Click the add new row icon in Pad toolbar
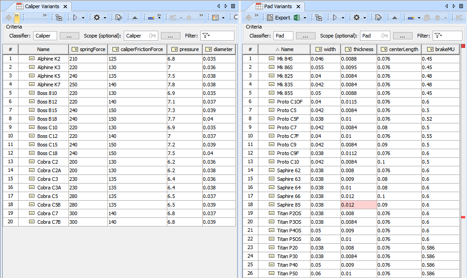The image size is (467, 278). (411, 18)
